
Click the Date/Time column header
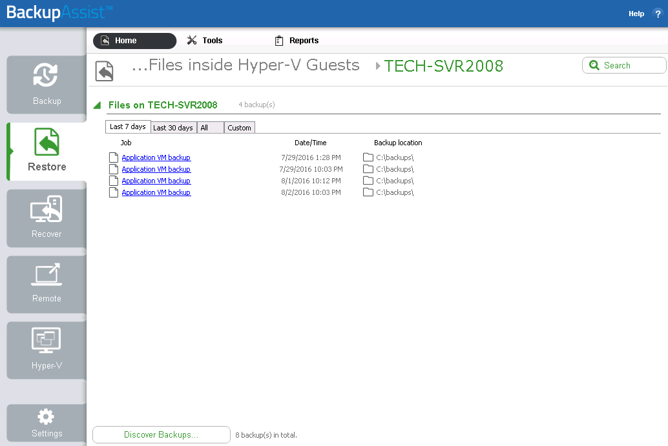pyautogui.click(x=311, y=143)
